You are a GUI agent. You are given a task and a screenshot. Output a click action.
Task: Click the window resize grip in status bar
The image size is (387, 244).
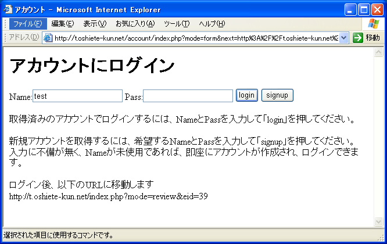pos(381,238)
